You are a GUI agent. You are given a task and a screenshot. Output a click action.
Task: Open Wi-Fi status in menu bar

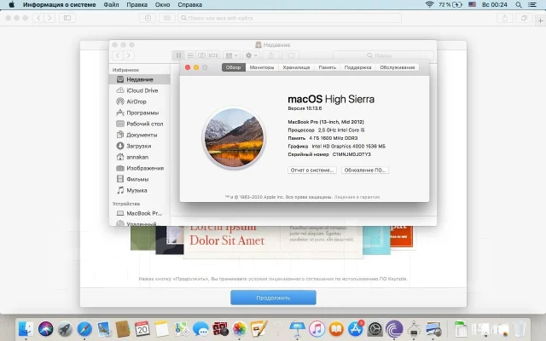pos(429,4)
